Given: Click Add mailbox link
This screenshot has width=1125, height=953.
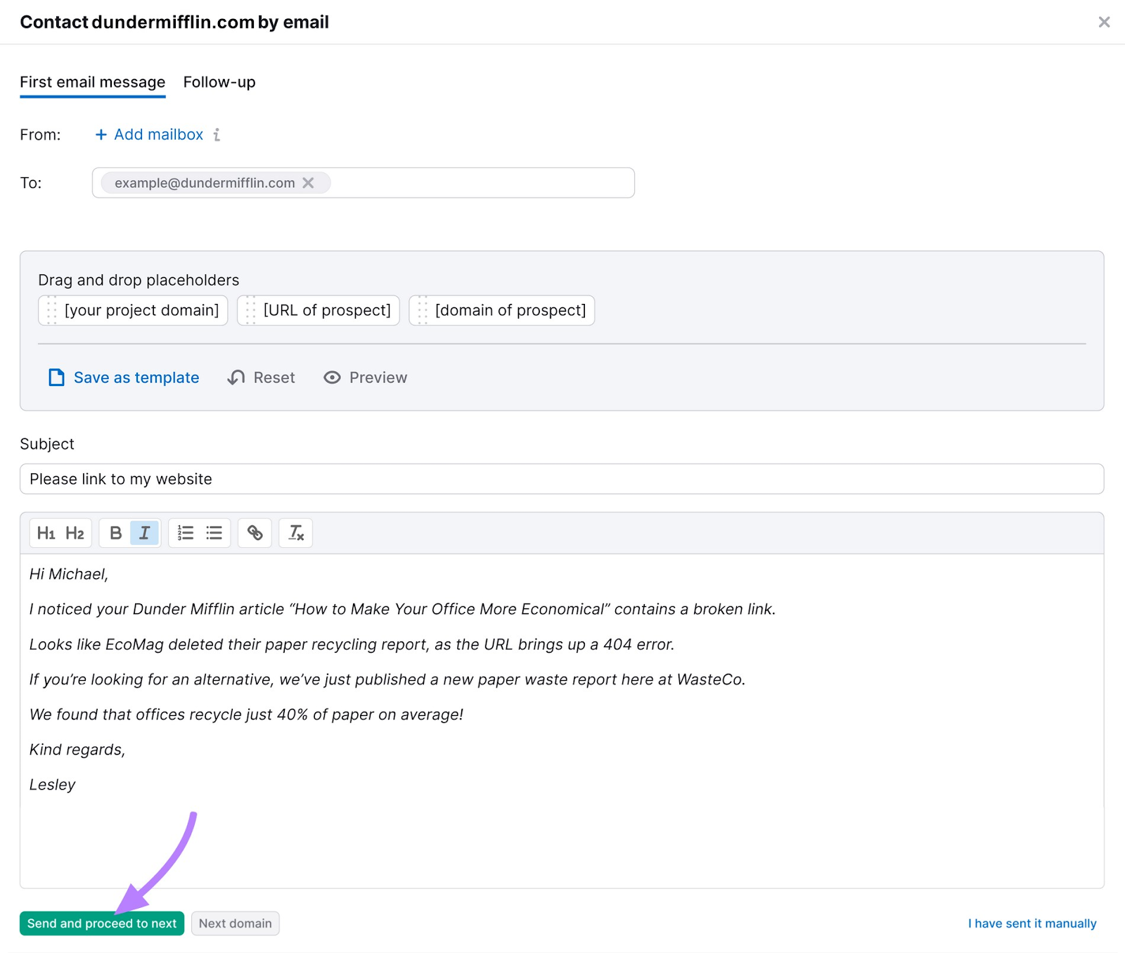Looking at the screenshot, I should point(149,134).
